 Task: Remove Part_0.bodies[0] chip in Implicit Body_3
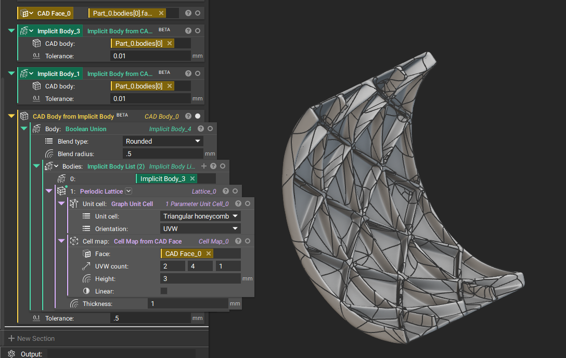(x=169, y=43)
